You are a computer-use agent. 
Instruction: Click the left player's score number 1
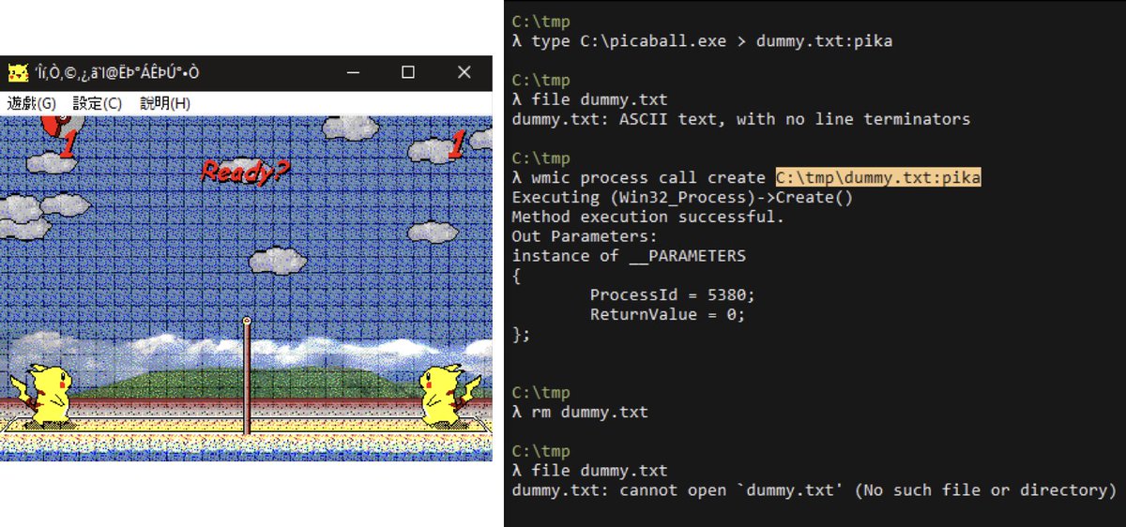(x=67, y=143)
